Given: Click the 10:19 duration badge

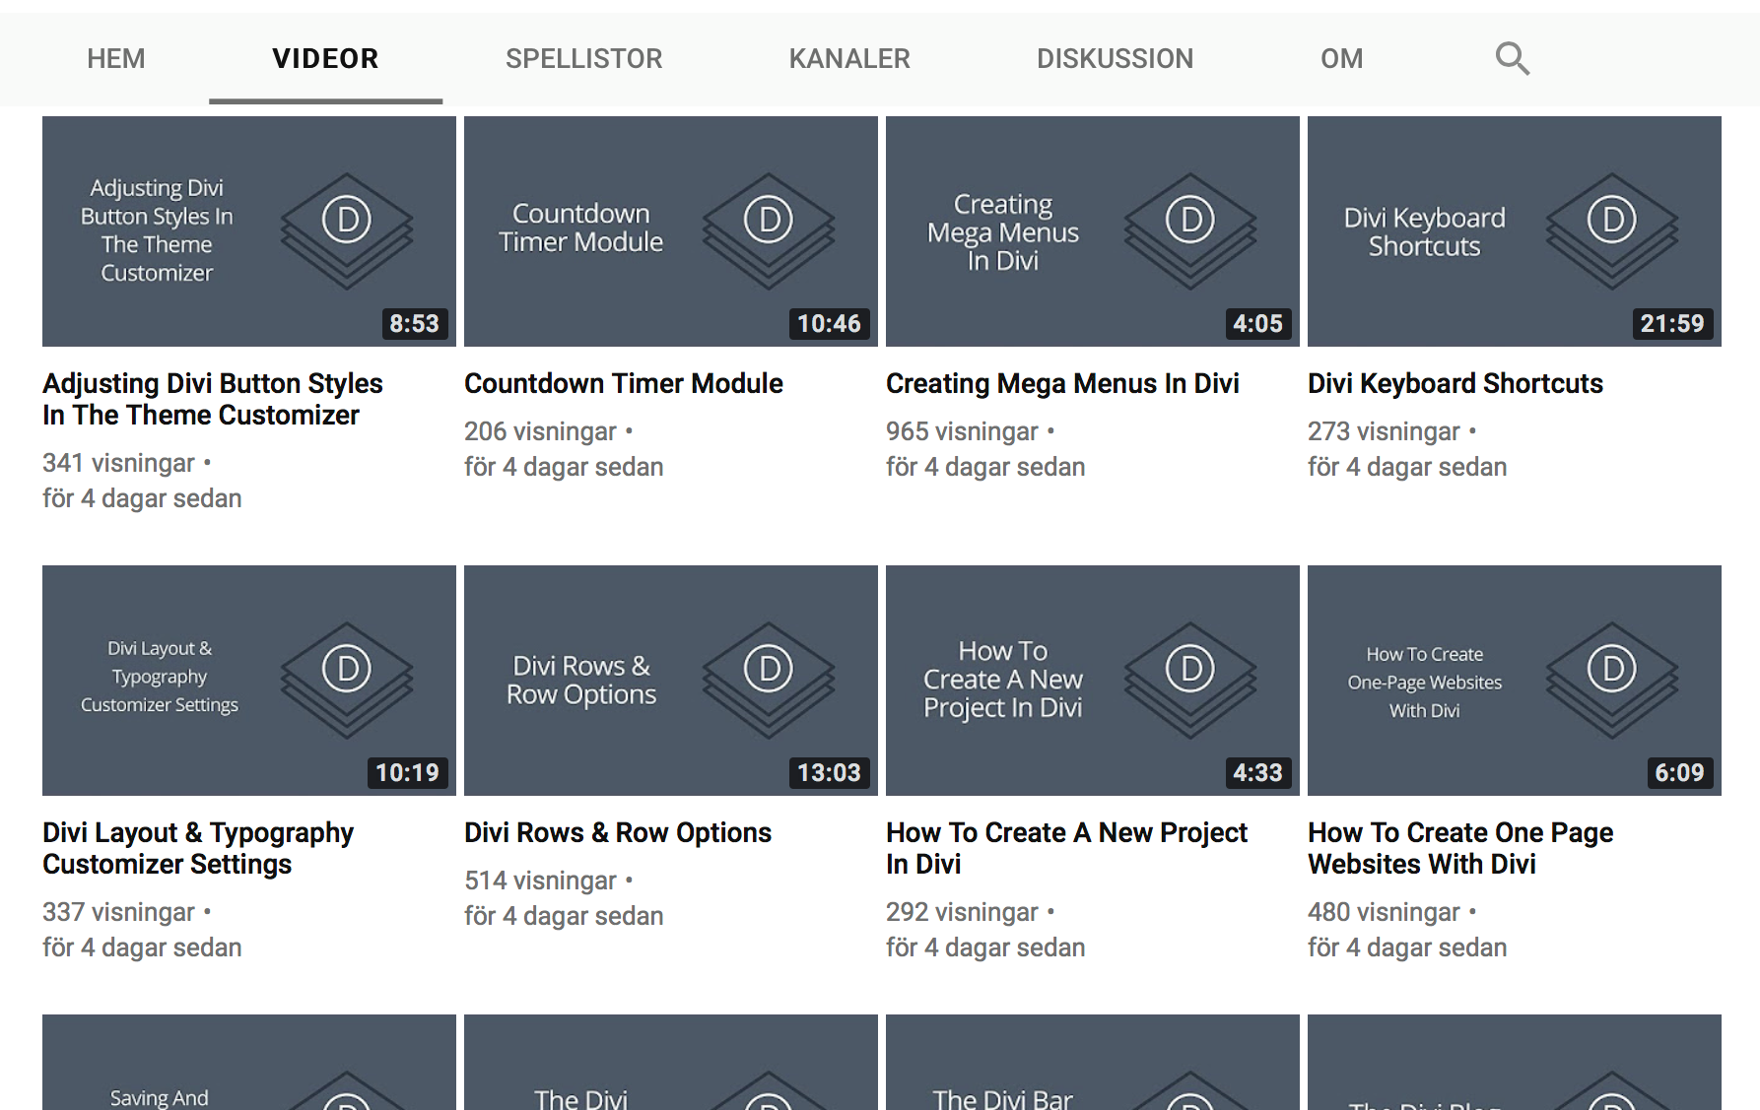Looking at the screenshot, I should tap(407, 773).
